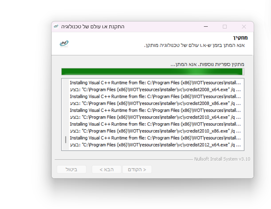Click the WOT logo in the installer header

click(x=64, y=43)
